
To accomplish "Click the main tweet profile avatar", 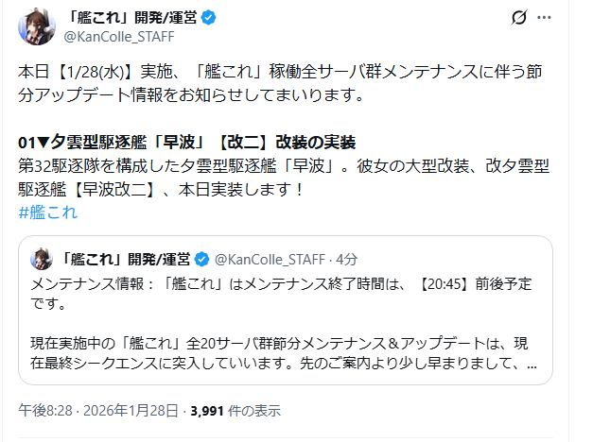I will [x=37, y=26].
